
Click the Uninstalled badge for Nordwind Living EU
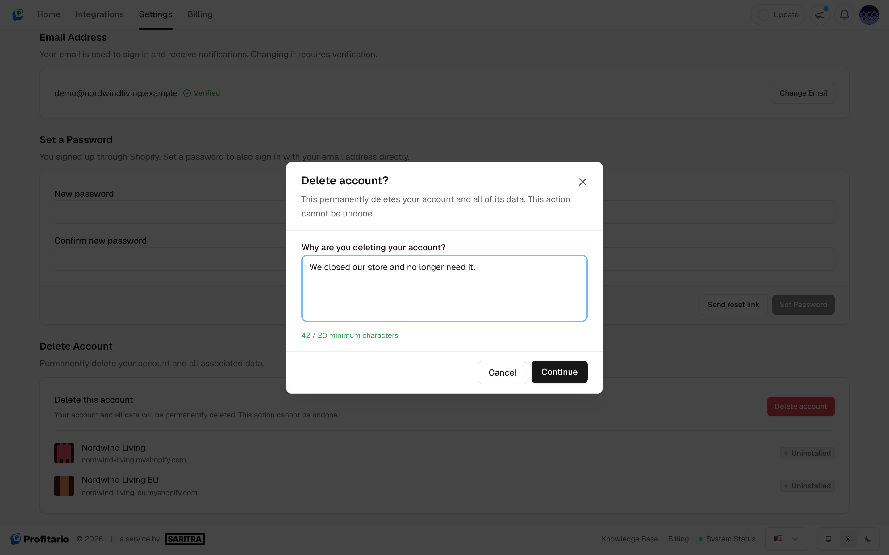(808, 486)
